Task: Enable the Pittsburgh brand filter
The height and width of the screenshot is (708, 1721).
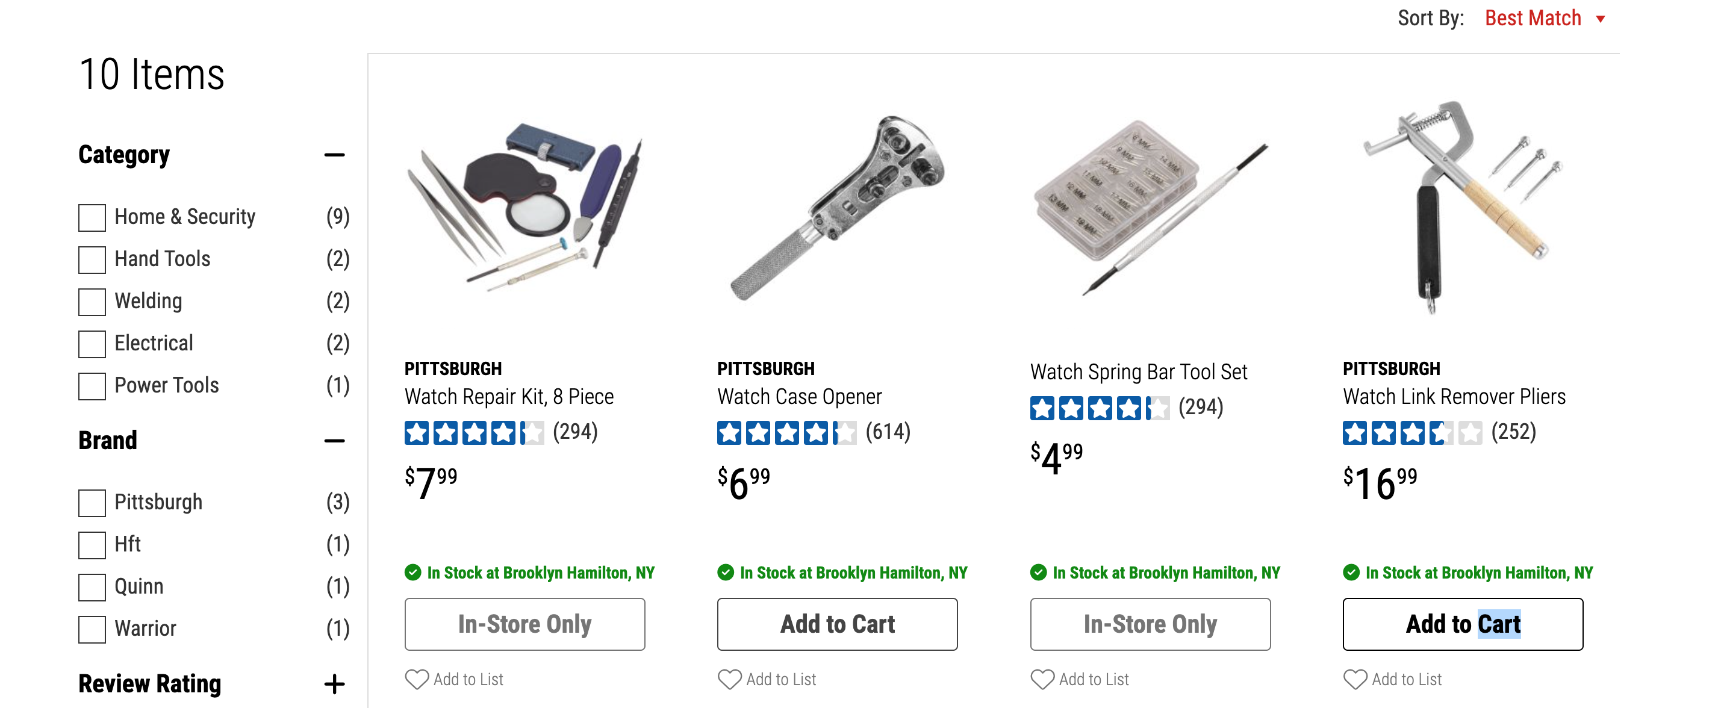Action: [x=92, y=502]
